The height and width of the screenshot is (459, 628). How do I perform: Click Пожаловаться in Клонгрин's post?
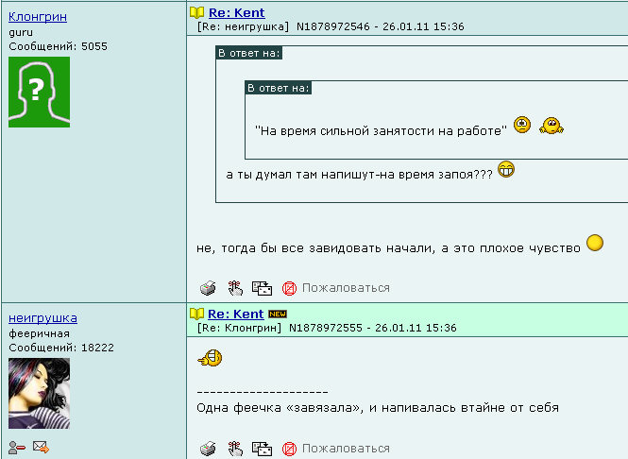346,288
